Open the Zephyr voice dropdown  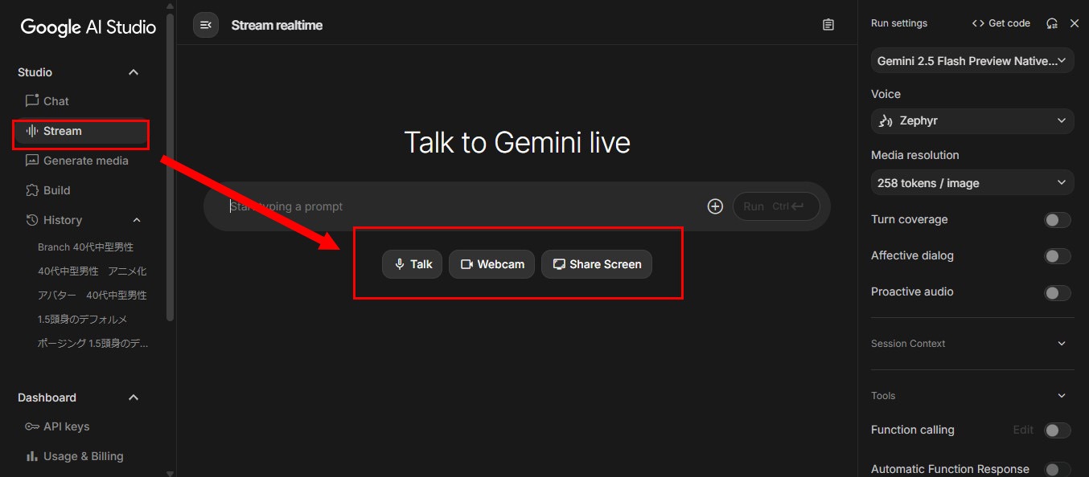click(972, 120)
